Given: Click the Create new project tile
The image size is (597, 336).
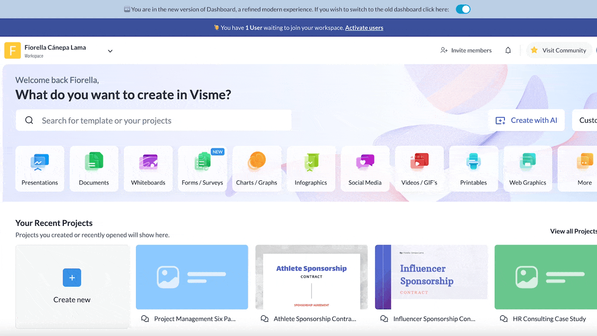Looking at the screenshot, I should pyautogui.click(x=73, y=286).
